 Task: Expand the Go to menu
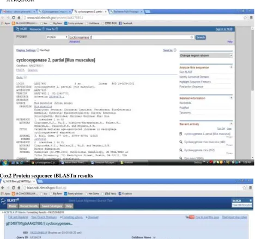(21, 77)
